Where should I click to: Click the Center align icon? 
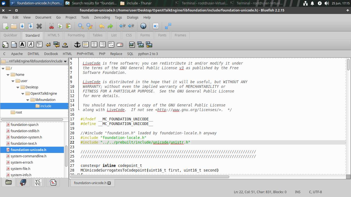pyautogui.click(x=94, y=44)
